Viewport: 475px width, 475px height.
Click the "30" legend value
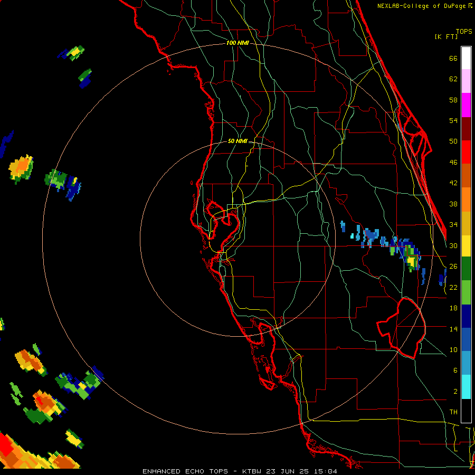(453, 245)
